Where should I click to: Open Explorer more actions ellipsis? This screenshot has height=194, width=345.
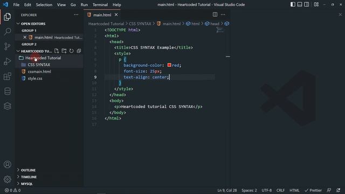tap(76, 15)
